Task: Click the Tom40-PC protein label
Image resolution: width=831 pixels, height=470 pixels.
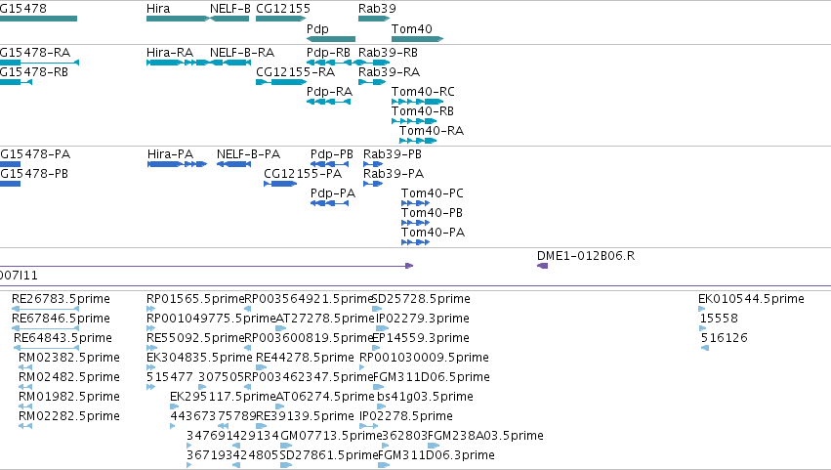Action: (432, 193)
